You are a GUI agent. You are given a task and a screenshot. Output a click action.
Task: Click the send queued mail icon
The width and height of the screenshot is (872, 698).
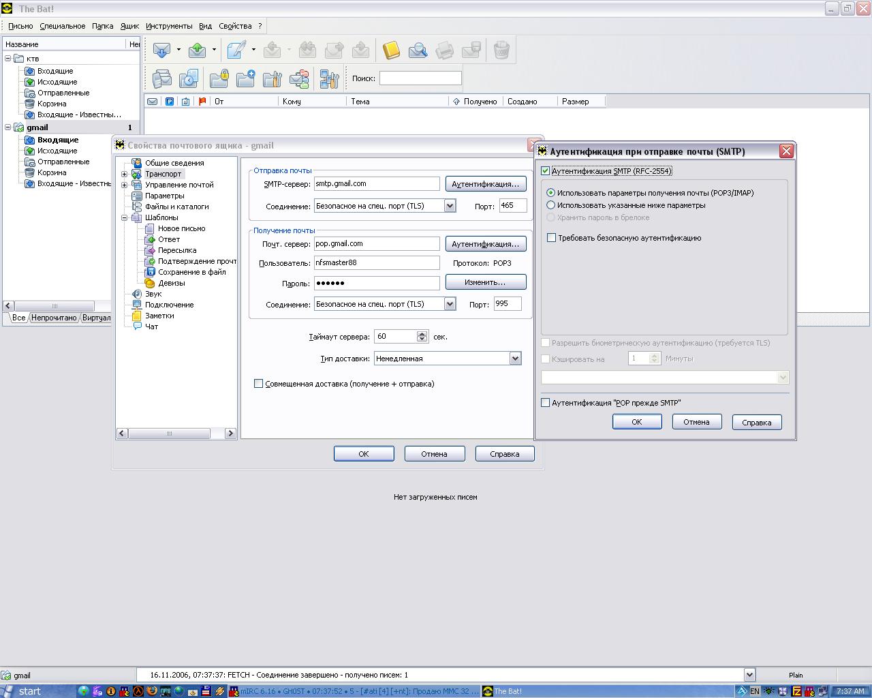pyautogui.click(x=197, y=50)
